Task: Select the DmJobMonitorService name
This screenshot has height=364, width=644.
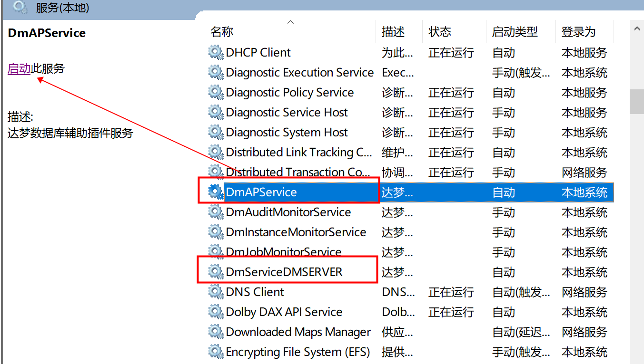Action: click(x=284, y=252)
